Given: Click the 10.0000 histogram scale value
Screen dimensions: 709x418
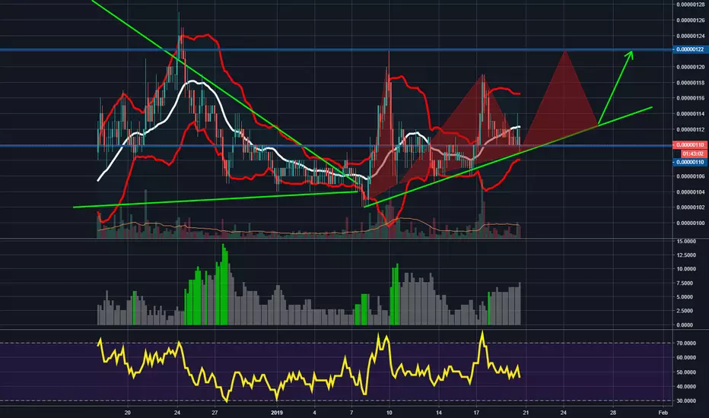Looking at the screenshot, I should click(686, 269).
